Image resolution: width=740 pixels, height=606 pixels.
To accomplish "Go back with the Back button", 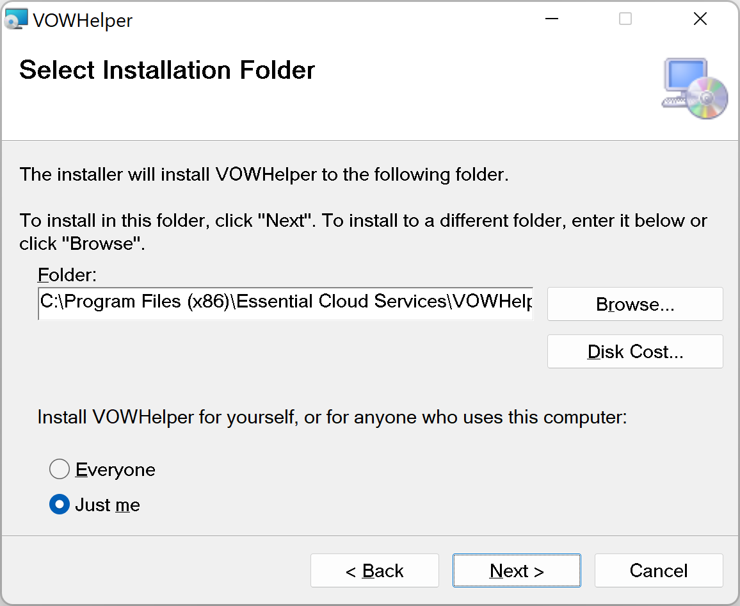I will (x=374, y=571).
